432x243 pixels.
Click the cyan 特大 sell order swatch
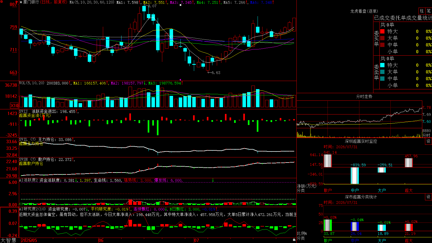tap(382, 65)
